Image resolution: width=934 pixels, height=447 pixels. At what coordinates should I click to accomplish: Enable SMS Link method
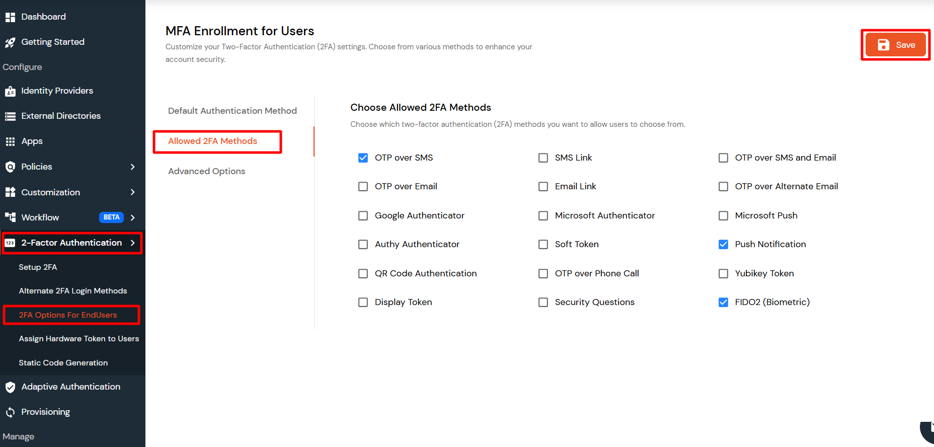click(x=543, y=158)
